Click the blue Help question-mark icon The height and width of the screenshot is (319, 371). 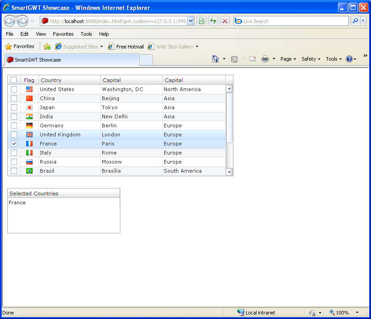[349, 59]
